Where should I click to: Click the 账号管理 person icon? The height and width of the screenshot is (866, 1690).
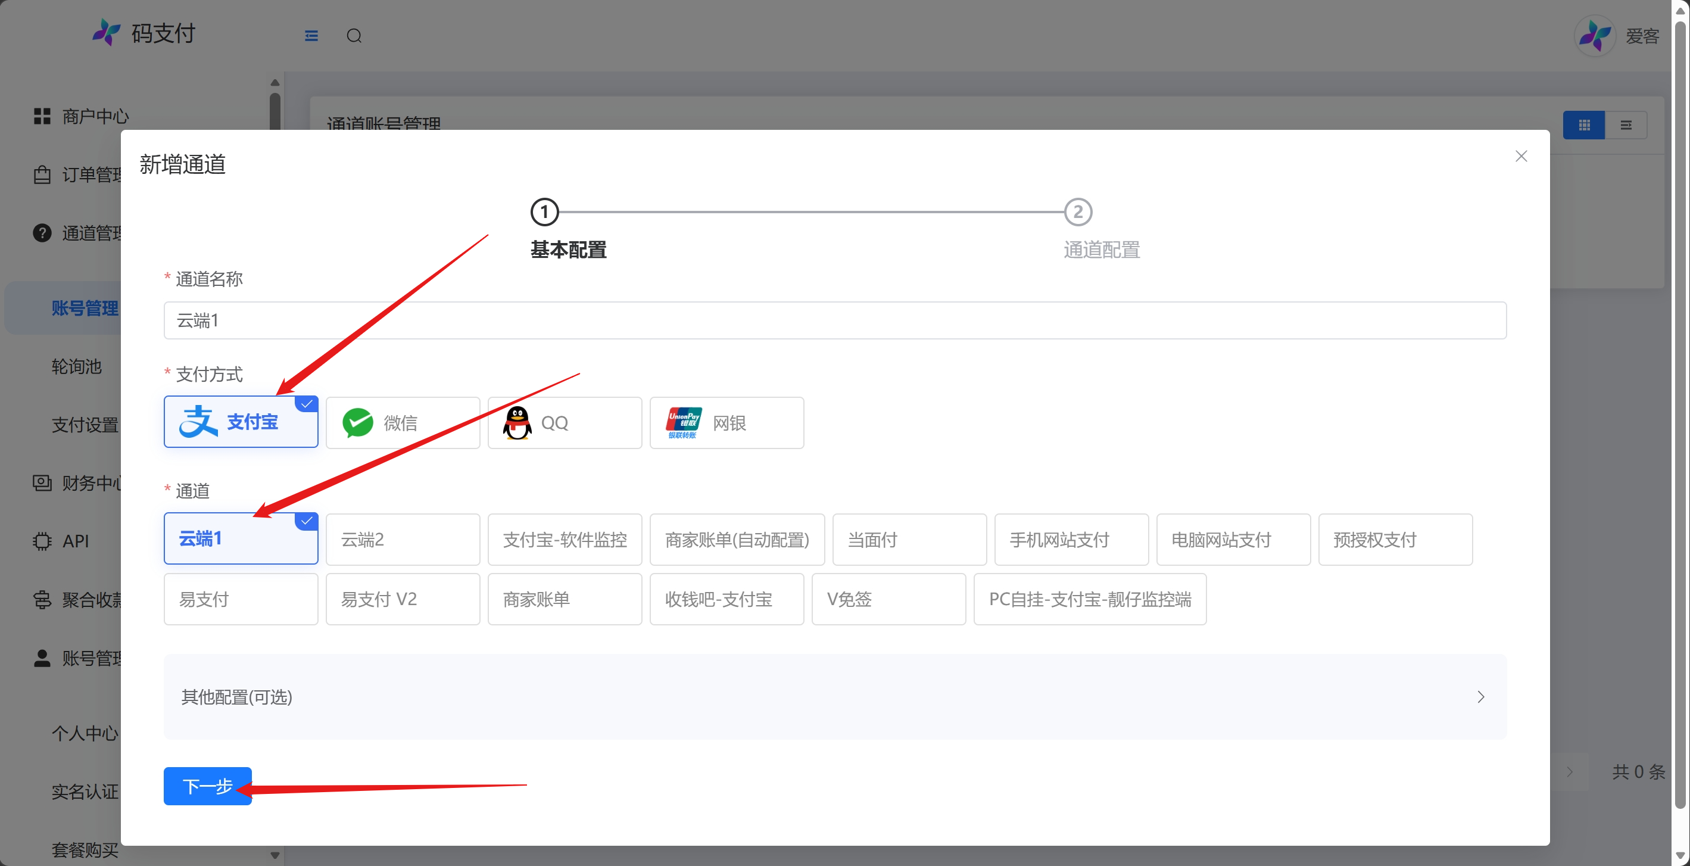pyautogui.click(x=42, y=658)
